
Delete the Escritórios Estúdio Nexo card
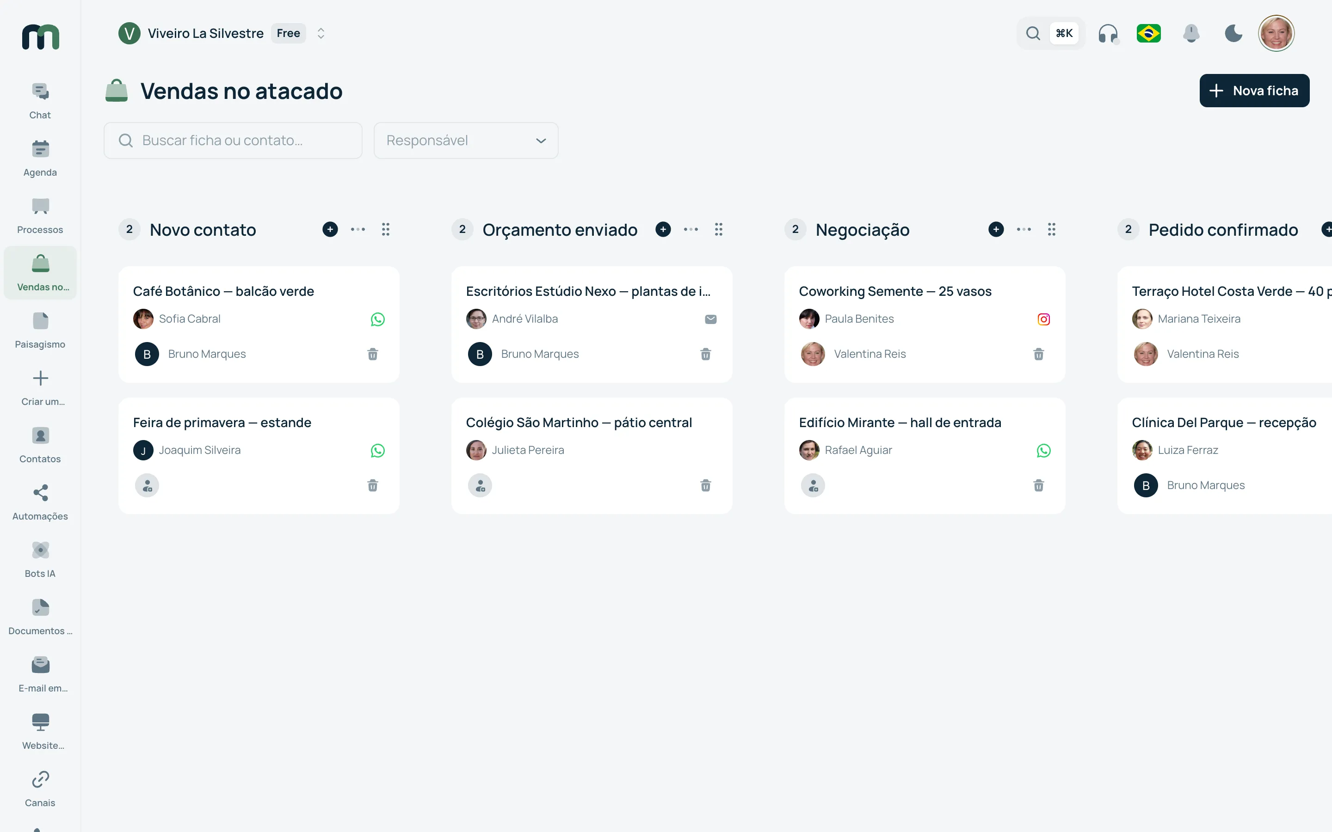pos(706,355)
